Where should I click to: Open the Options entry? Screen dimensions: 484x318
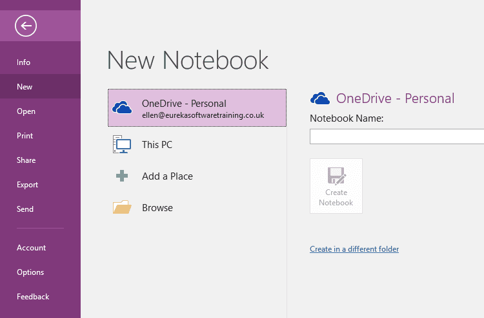click(30, 272)
